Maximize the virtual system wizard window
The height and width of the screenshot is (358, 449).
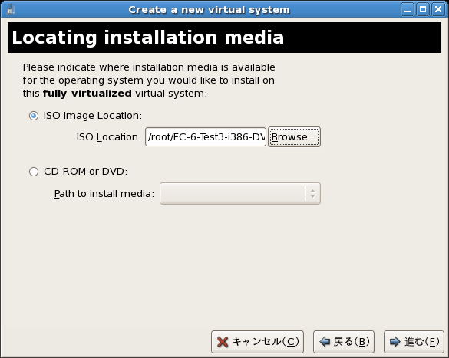coord(423,9)
